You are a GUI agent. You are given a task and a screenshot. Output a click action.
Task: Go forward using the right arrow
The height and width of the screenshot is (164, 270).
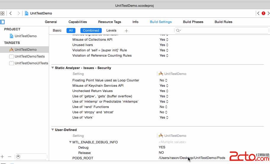[x=19, y=13]
